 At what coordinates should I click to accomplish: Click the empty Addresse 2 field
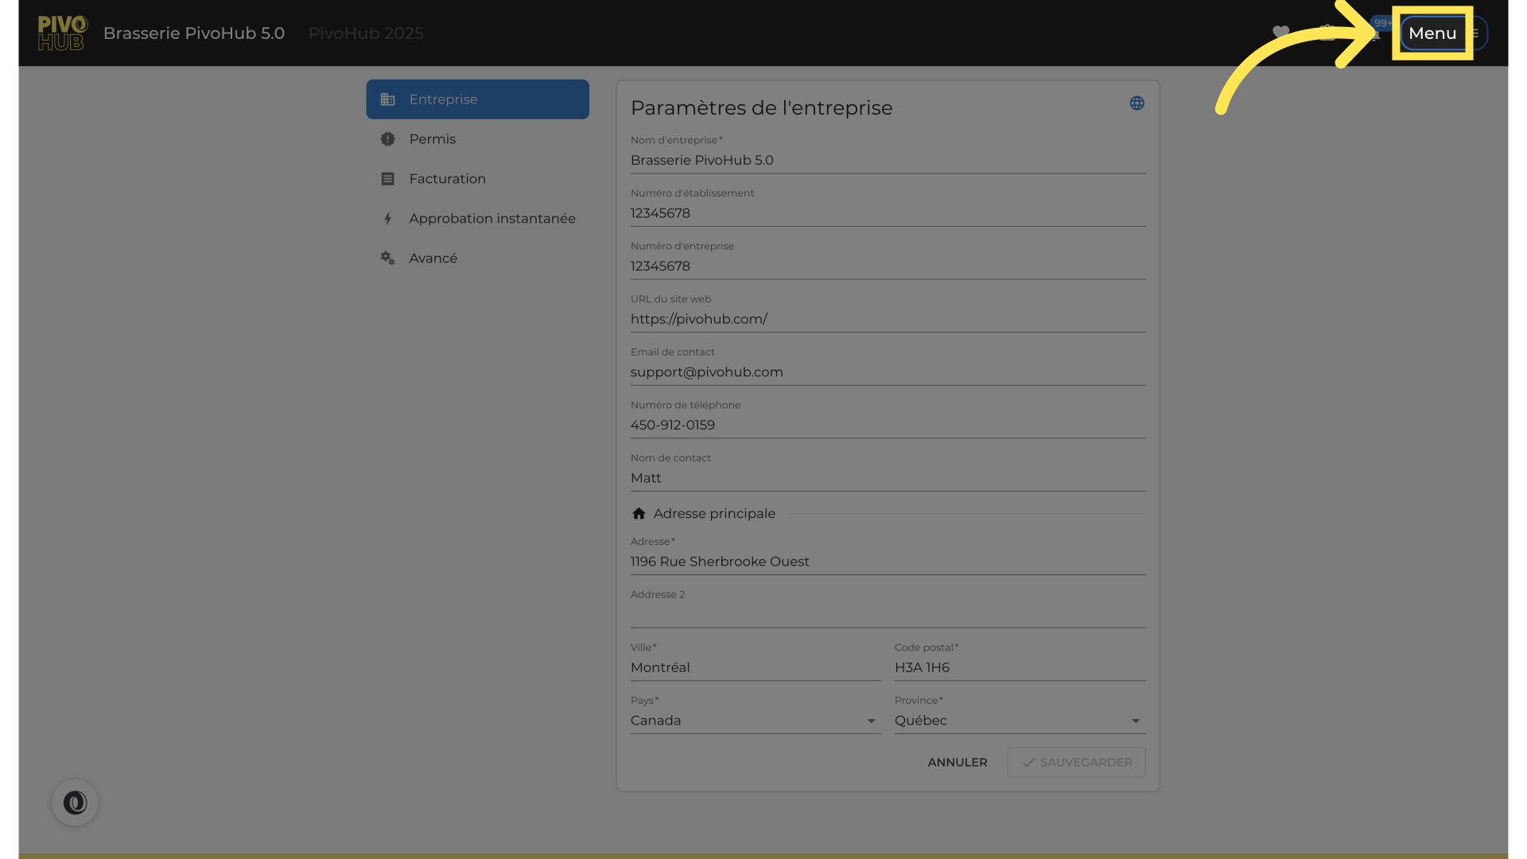(x=887, y=615)
